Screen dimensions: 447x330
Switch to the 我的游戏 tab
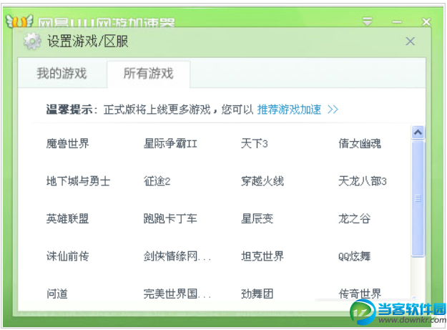coord(62,73)
